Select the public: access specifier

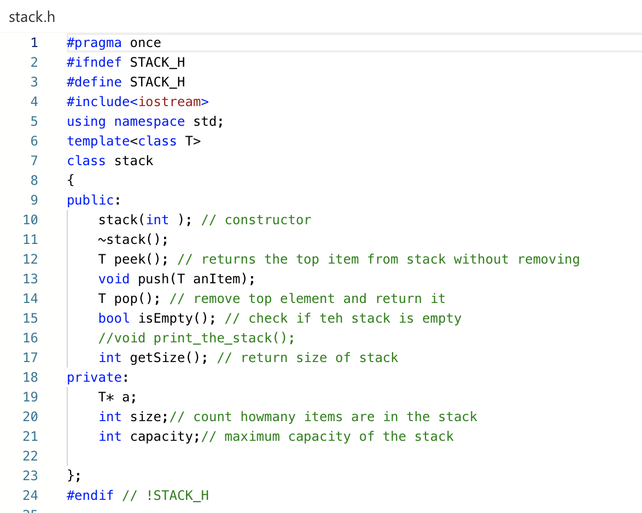[x=90, y=200]
